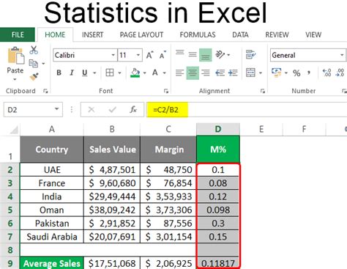This screenshot has width=347, height=269.
Task: Open Font group dialog launcher
Action: tap(166, 91)
